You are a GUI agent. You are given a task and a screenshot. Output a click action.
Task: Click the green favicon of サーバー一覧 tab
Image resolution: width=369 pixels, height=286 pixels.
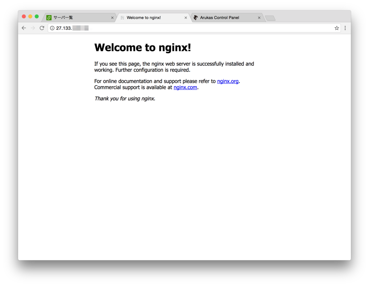pos(49,18)
